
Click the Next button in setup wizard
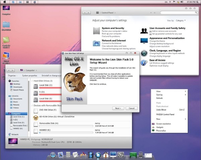118,108
